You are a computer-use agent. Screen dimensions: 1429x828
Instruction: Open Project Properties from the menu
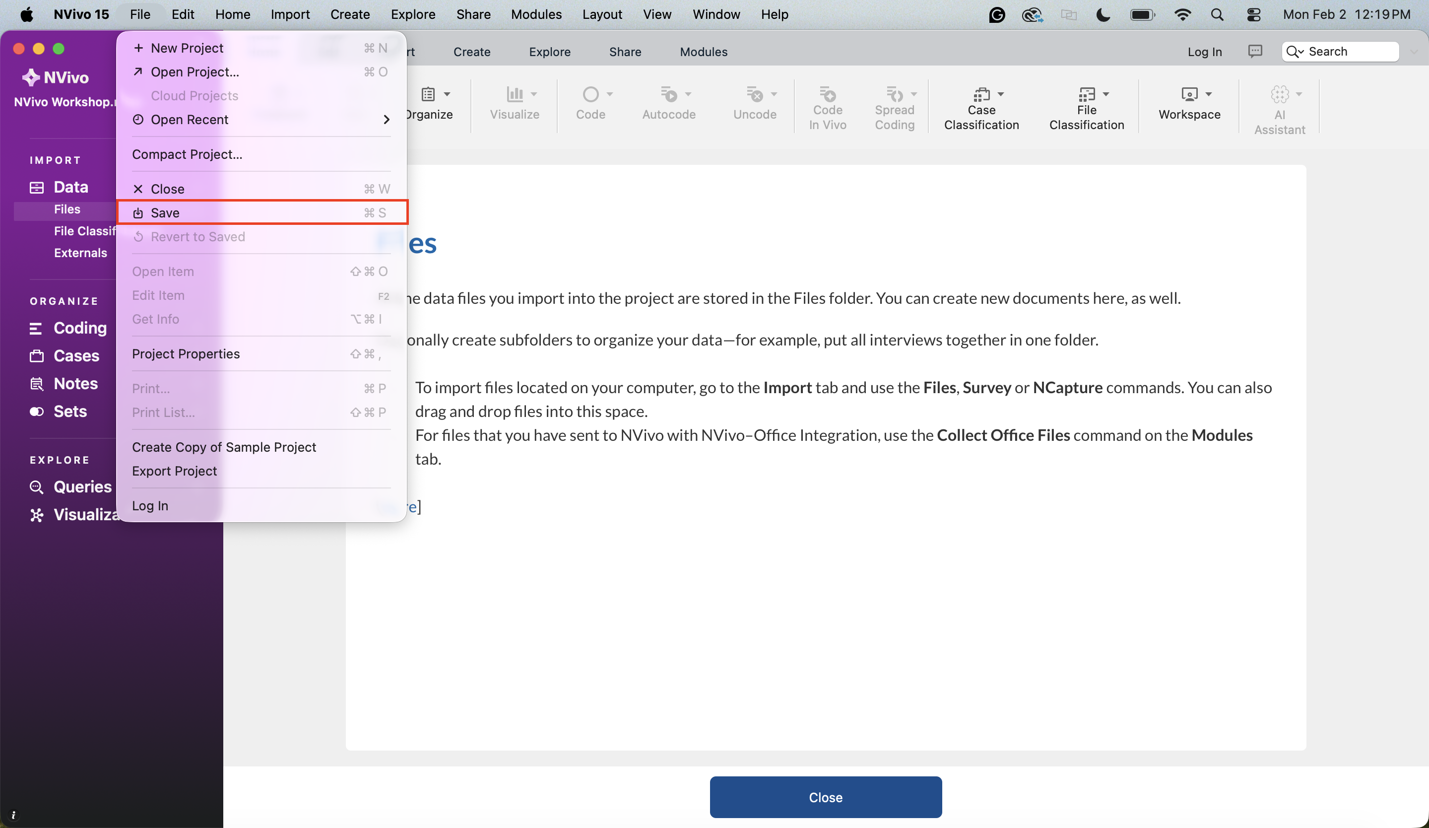[x=261, y=354]
